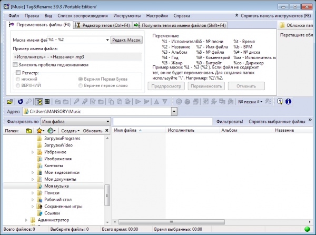Select the 'ВЕРХНИЙ' radio button
The width and height of the screenshot is (316, 235).
pyautogui.click(x=18, y=86)
